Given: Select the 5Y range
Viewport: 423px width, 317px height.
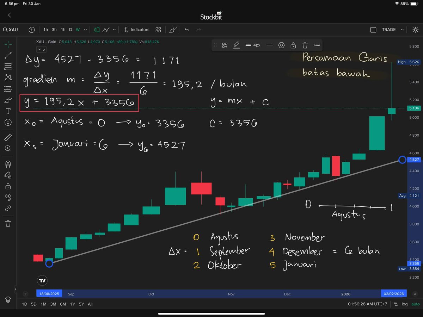Looking at the screenshot, I should point(81,304).
